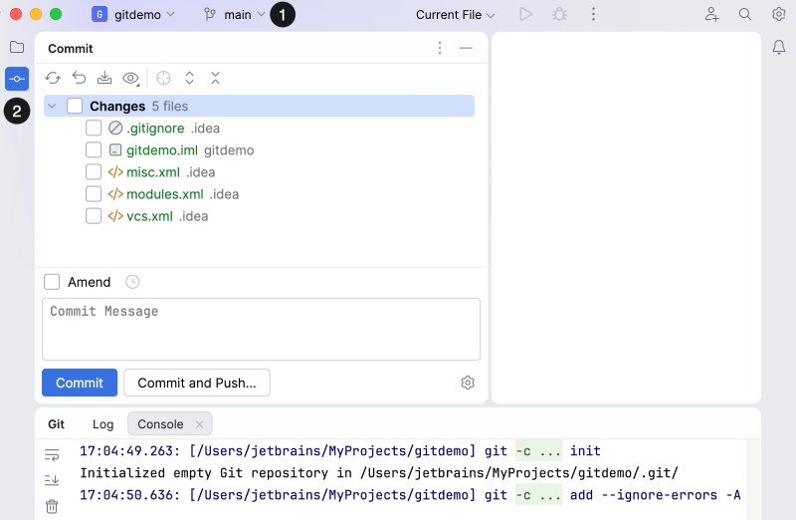Click the Run triangle icon
Viewport: 796px width, 520px height.
526,14
